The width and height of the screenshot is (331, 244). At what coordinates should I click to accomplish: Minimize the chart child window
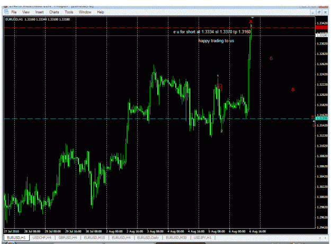click(313, 13)
